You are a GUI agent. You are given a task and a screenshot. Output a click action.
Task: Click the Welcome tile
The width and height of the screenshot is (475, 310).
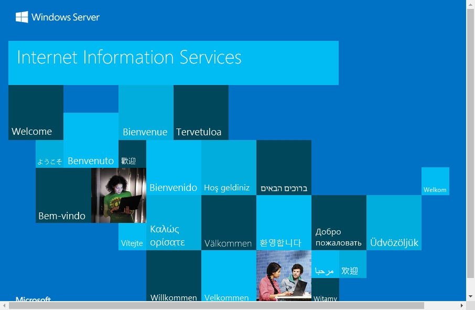tap(36, 112)
